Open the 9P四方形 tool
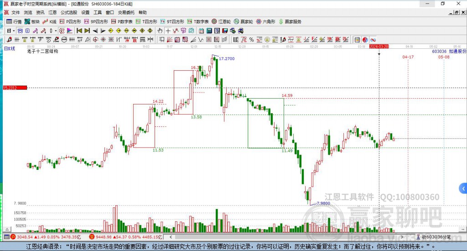Screen dimensions: 467x251 96,21
